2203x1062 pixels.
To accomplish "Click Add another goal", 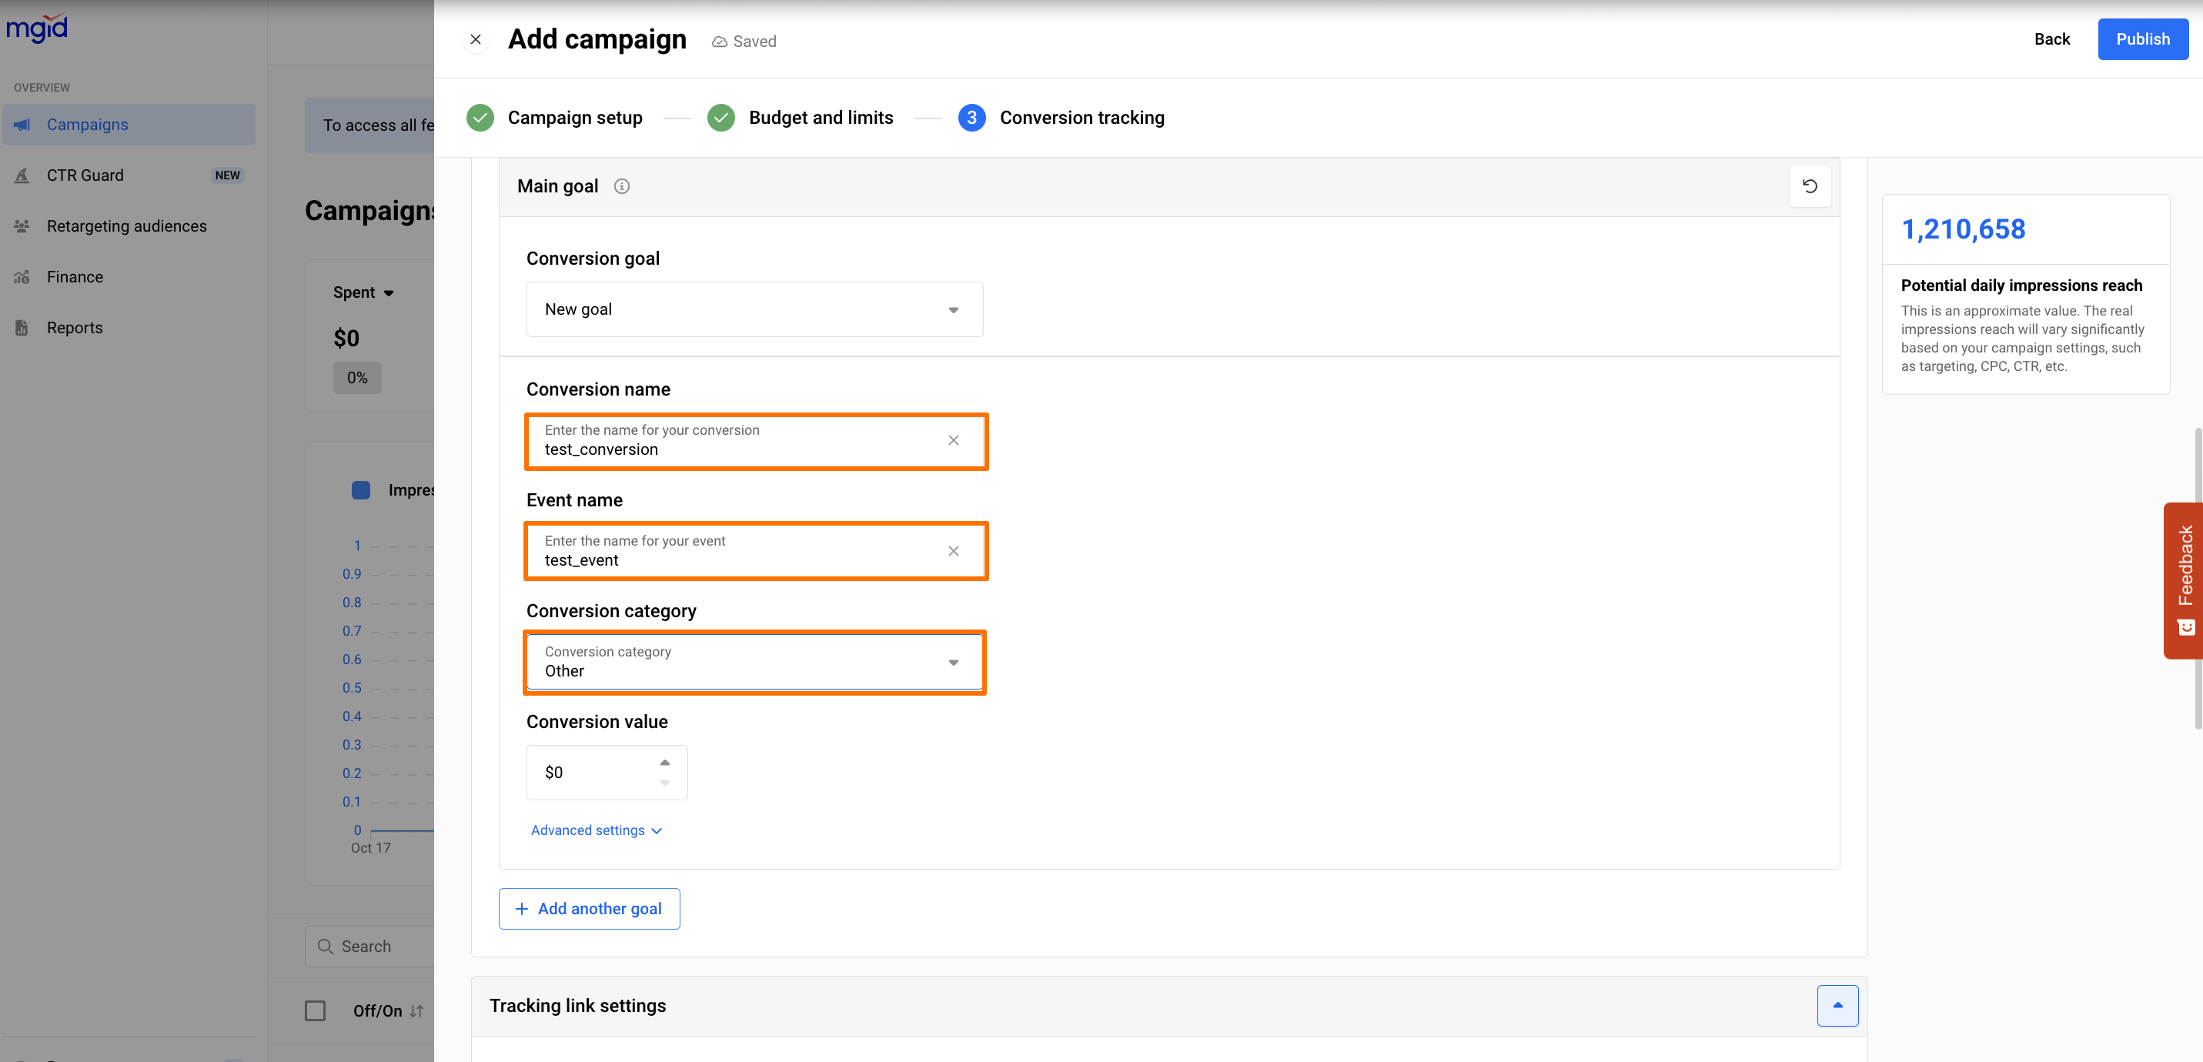I will pyautogui.click(x=589, y=908).
